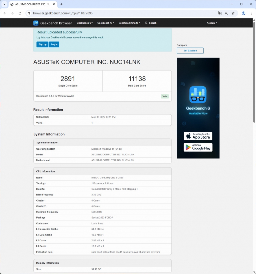
Task: Click the 'Result uploaded successfully' heading
Action: (x=59, y=32)
